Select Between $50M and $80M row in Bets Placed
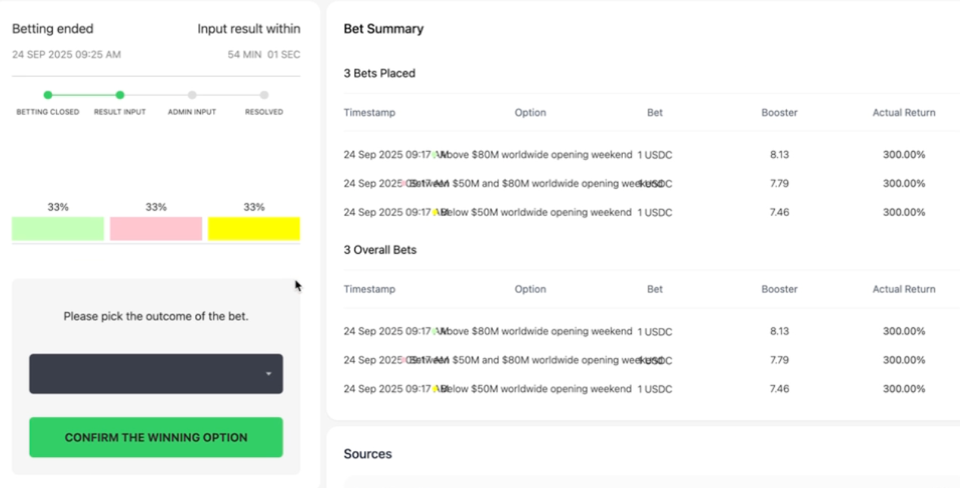 pos(536,184)
